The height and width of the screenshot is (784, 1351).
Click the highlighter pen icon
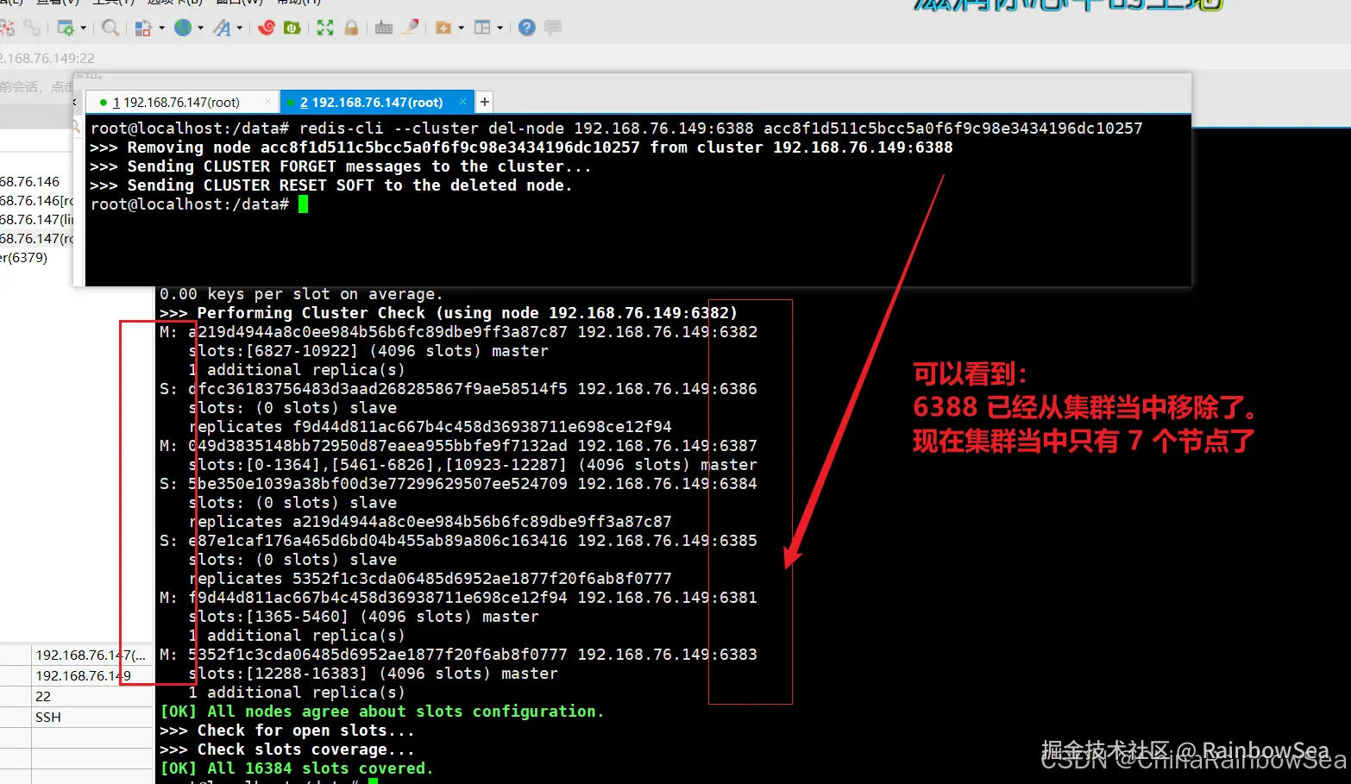(411, 28)
